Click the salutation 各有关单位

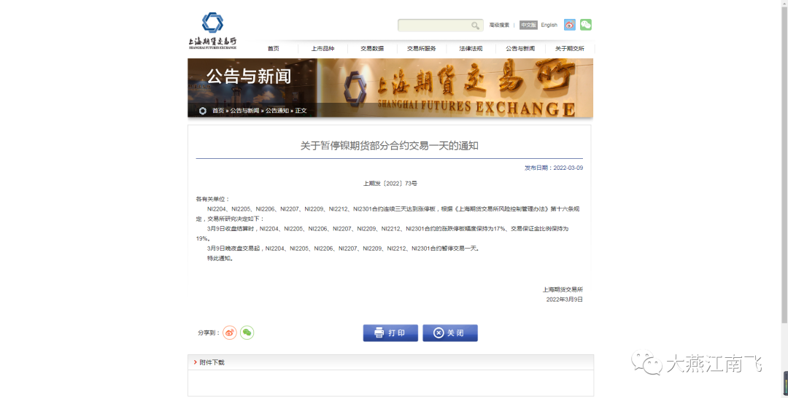point(212,199)
